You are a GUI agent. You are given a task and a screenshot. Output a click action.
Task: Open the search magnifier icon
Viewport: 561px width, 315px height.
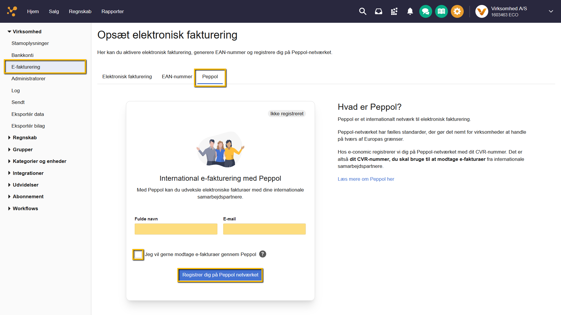point(363,11)
